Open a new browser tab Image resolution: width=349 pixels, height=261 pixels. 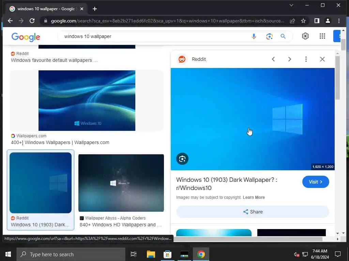pos(95,9)
